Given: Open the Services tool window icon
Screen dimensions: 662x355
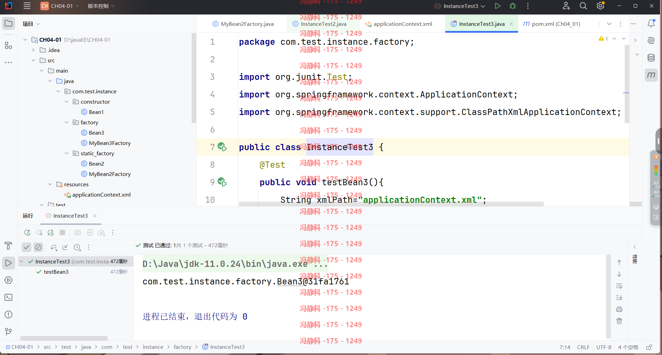Looking at the screenshot, I should [9, 280].
